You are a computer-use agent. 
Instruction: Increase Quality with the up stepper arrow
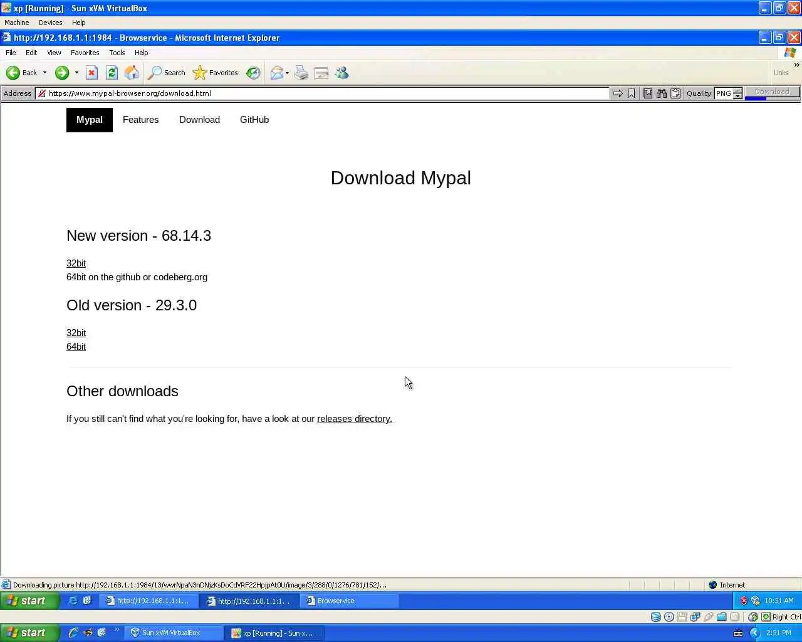click(x=738, y=90)
